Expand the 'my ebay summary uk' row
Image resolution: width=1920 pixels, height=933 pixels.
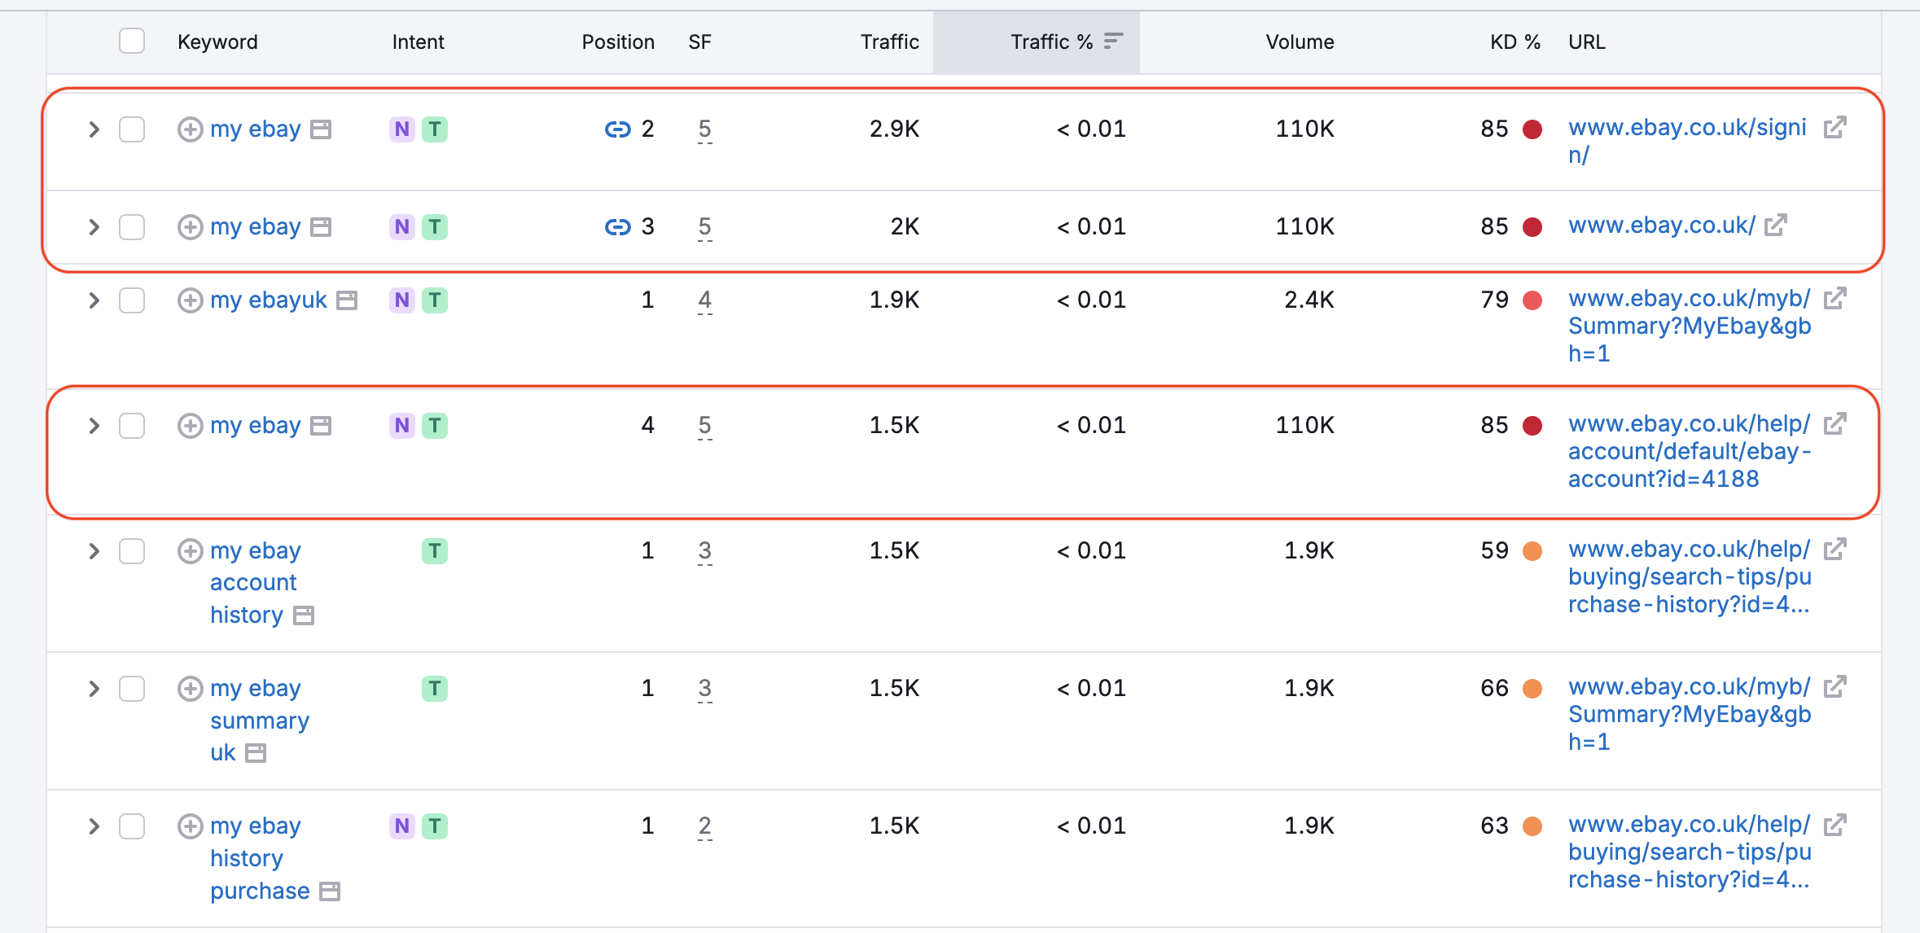[x=94, y=689]
